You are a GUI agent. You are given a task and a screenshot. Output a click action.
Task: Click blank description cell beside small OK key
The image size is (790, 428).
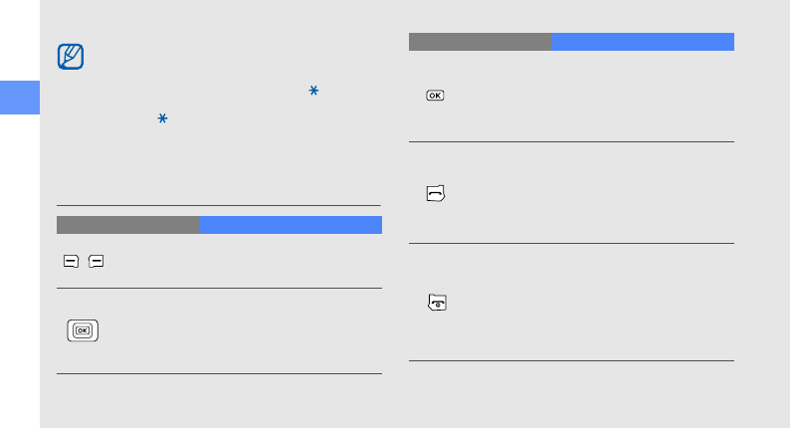pos(642,96)
